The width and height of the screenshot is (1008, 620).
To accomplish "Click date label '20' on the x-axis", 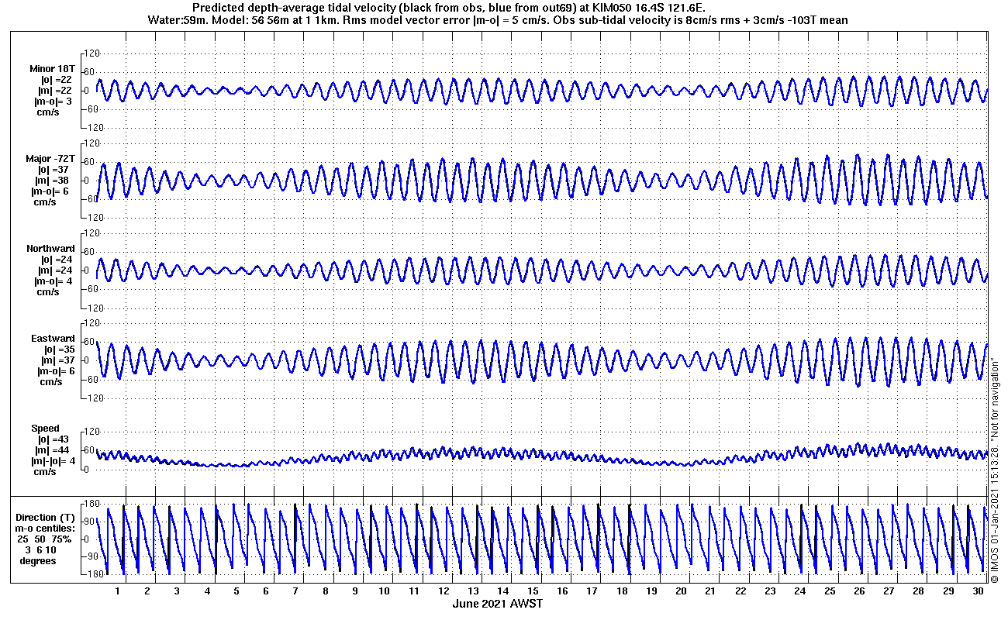I will [x=681, y=591].
